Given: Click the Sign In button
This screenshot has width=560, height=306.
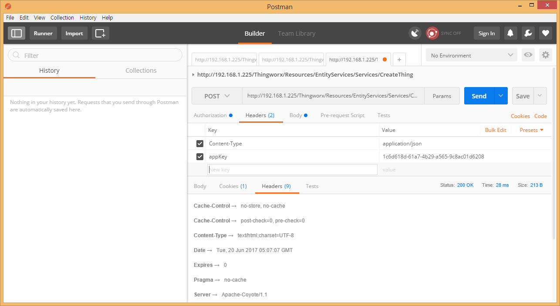Looking at the screenshot, I should [x=486, y=33].
